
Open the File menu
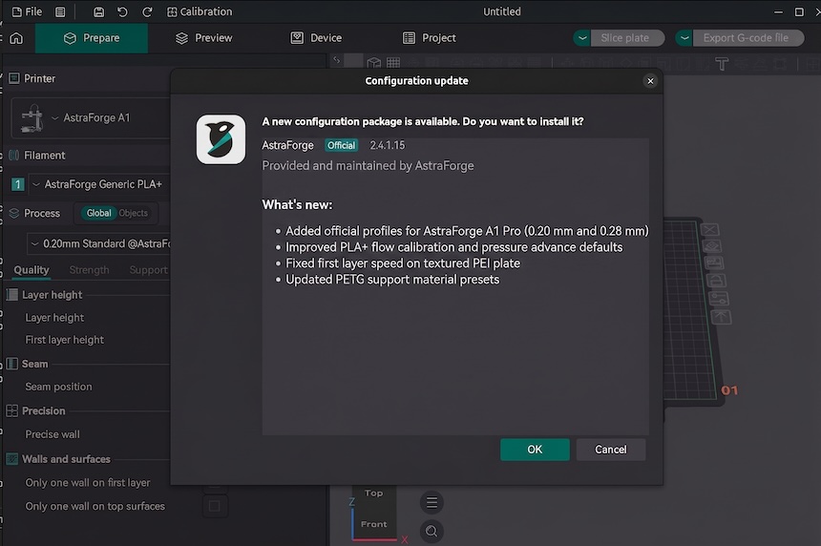(x=28, y=11)
